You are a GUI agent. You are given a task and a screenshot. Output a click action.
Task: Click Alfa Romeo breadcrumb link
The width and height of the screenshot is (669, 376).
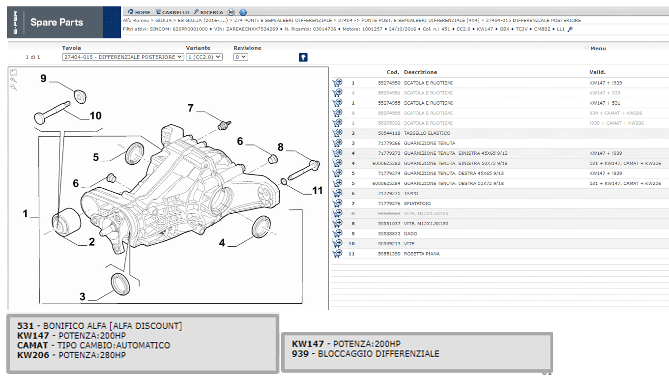(136, 21)
